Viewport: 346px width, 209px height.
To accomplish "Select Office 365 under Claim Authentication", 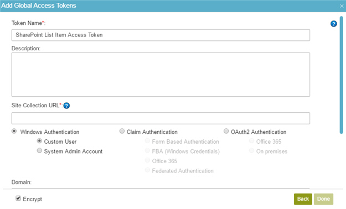I will click(147, 160).
